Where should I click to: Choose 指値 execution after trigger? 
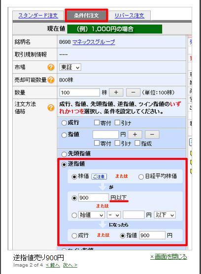point(123,236)
